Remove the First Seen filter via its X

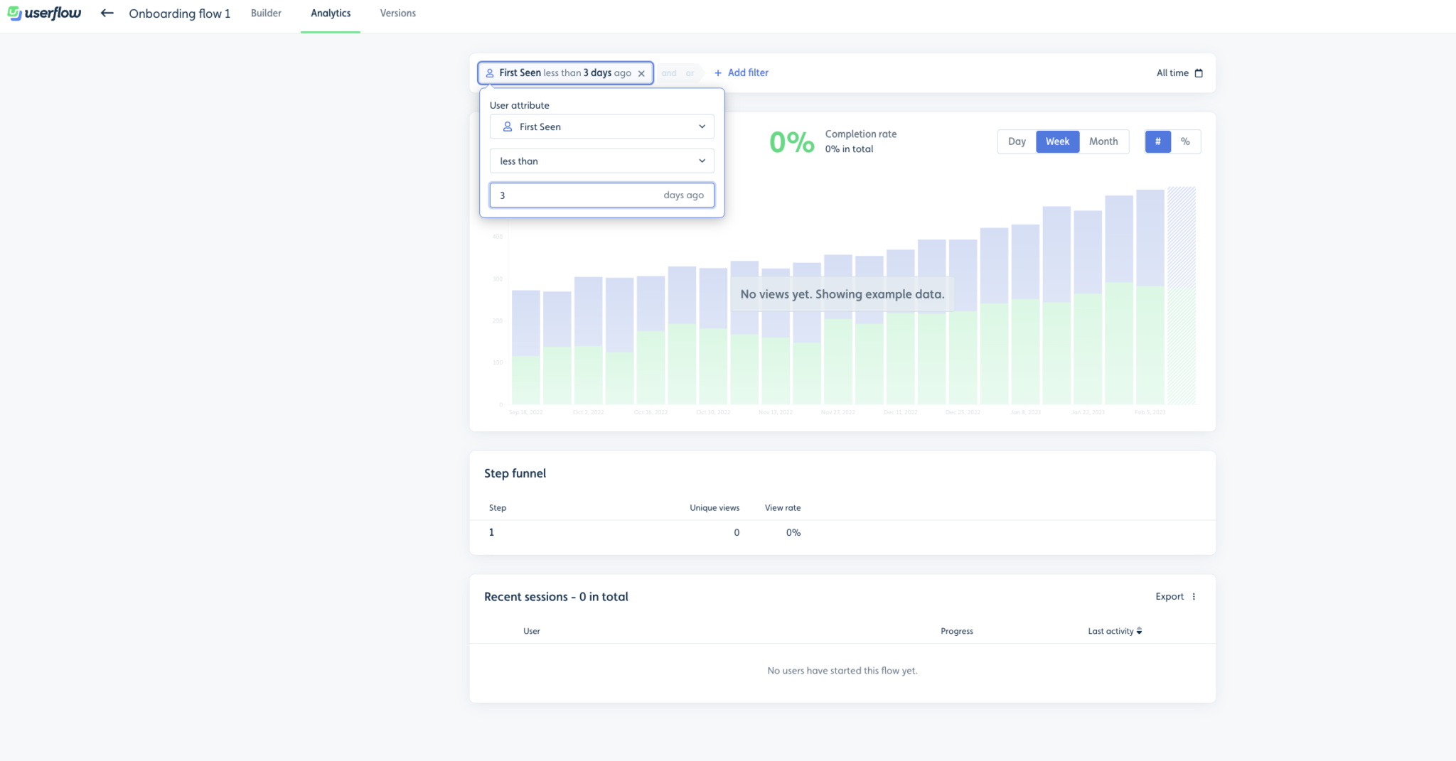[642, 73]
